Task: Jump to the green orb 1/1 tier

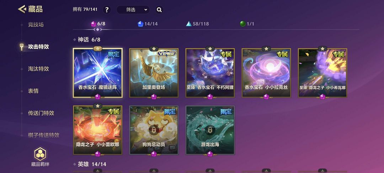Action: pos(247,24)
